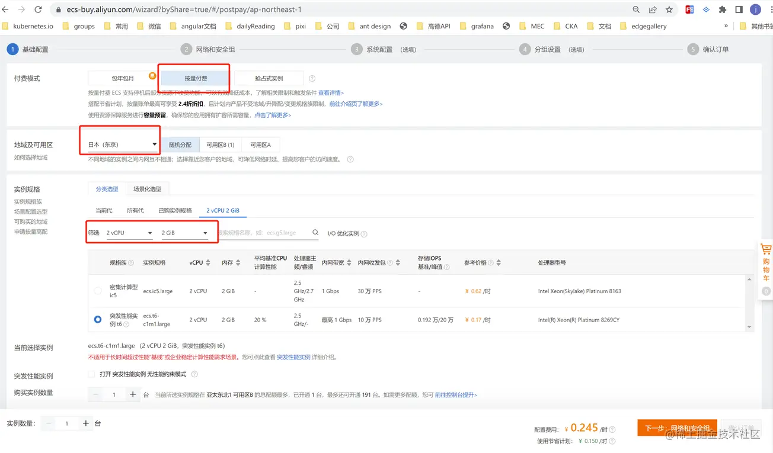The width and height of the screenshot is (773, 453).
Task: Open the 如何选择地域 link
Action: (31, 158)
